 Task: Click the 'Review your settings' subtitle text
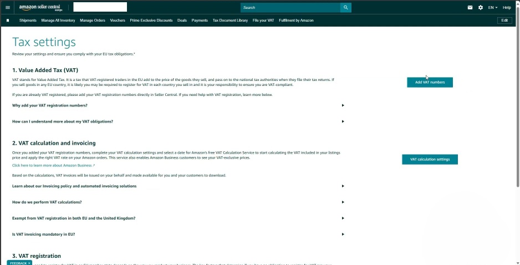coord(74,54)
